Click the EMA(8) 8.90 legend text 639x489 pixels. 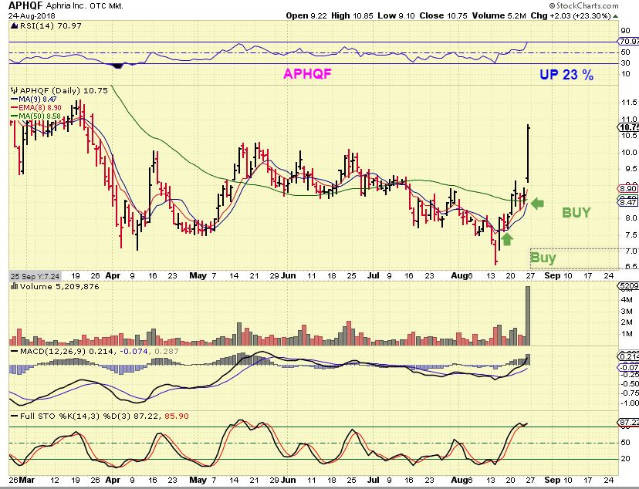(40, 108)
